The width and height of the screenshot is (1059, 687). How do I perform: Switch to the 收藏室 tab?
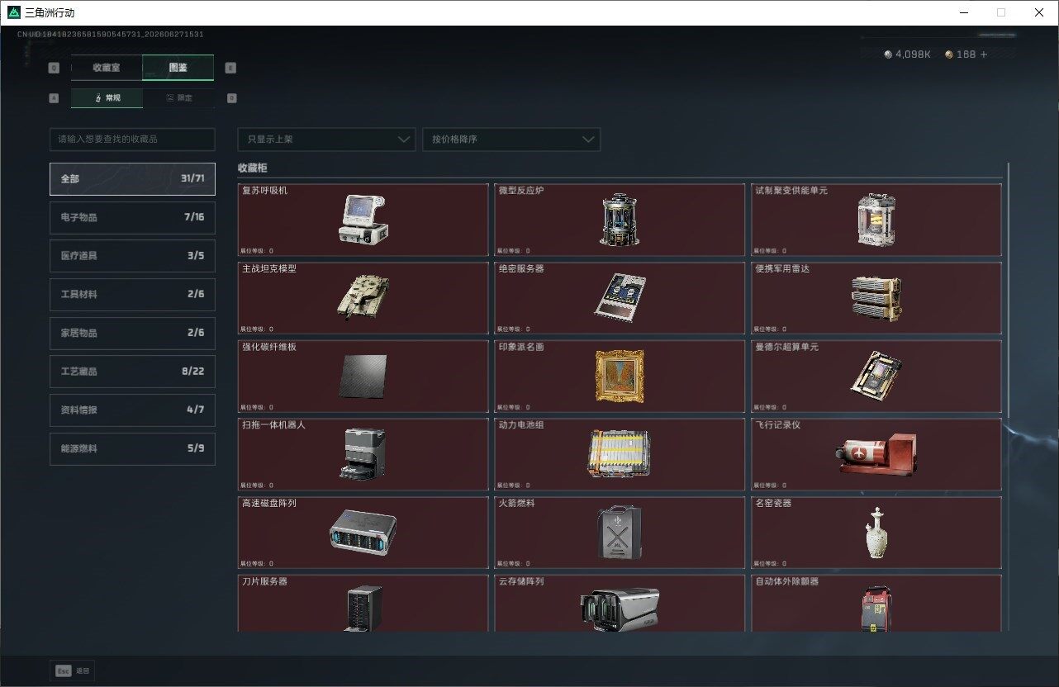click(x=107, y=68)
